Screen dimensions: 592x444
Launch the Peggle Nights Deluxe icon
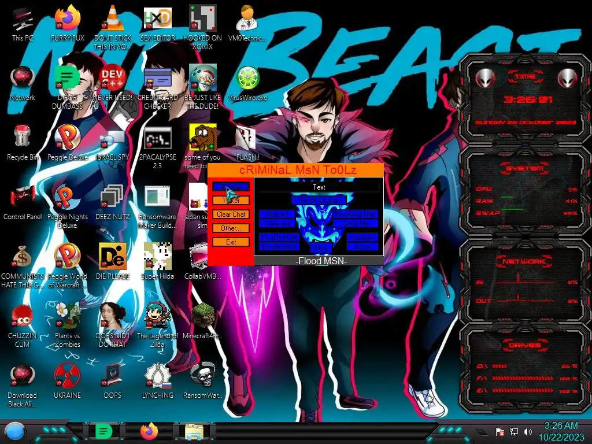(67, 207)
